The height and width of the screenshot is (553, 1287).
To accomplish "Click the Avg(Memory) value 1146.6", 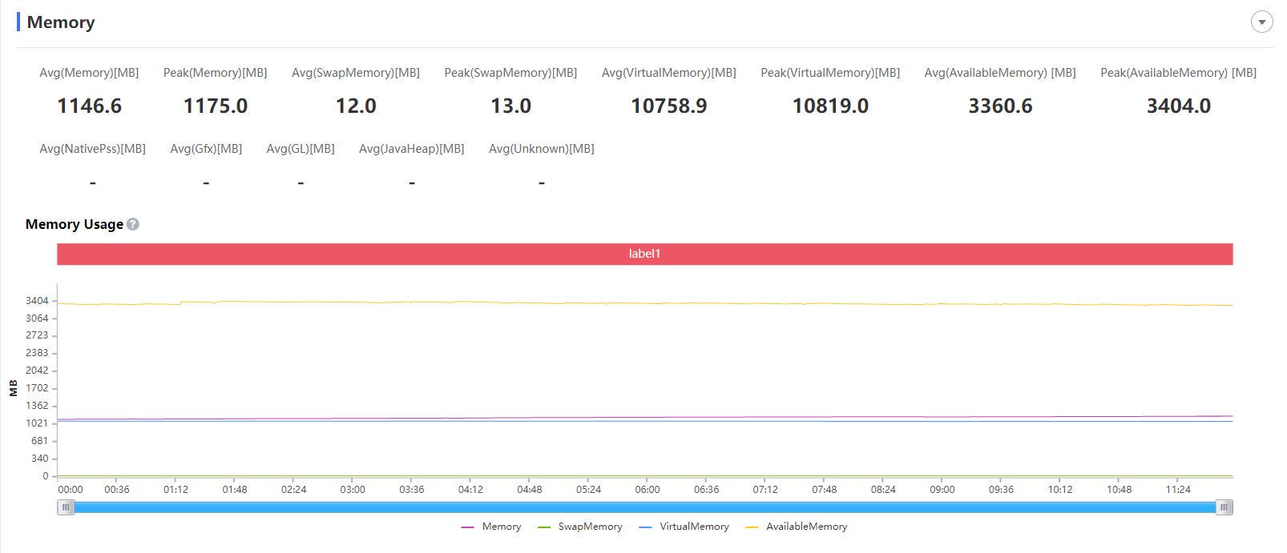I will coord(89,106).
